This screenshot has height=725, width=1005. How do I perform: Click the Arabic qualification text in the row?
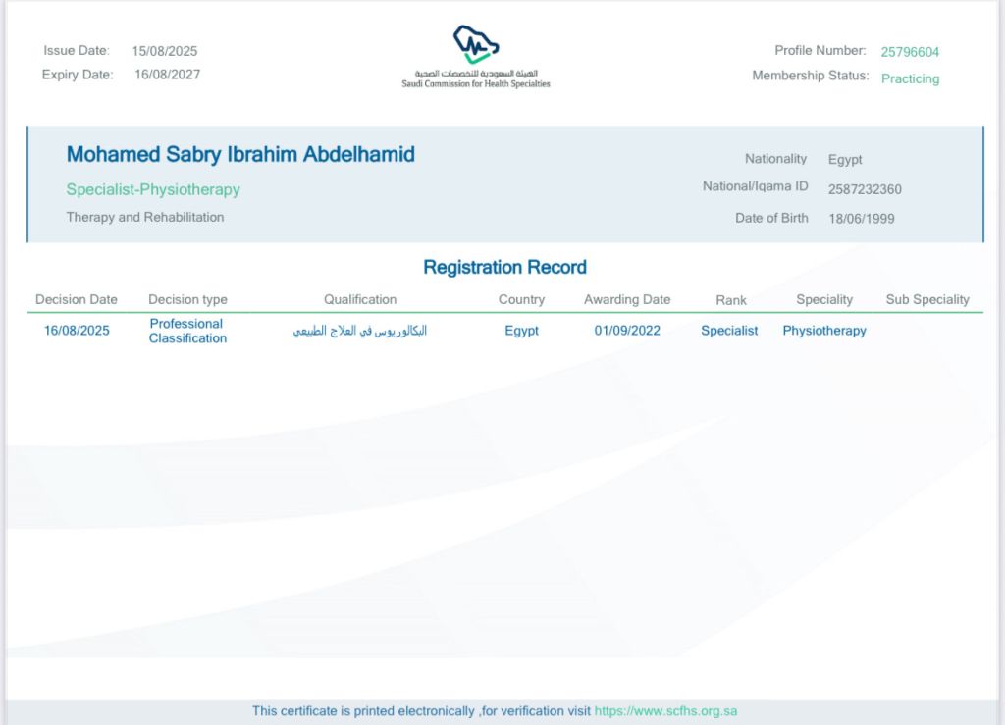[x=360, y=331]
